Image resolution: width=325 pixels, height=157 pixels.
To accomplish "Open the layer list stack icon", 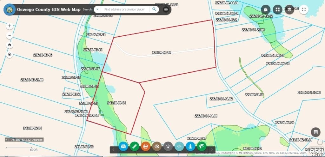I will (x=289, y=9).
